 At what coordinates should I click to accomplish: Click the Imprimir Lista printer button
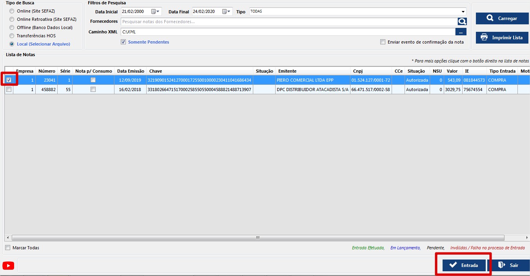tap(502, 38)
